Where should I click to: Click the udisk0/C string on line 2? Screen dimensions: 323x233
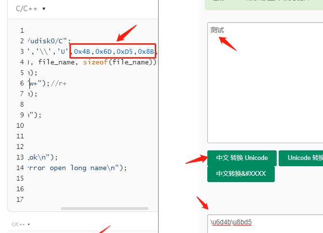click(46, 41)
